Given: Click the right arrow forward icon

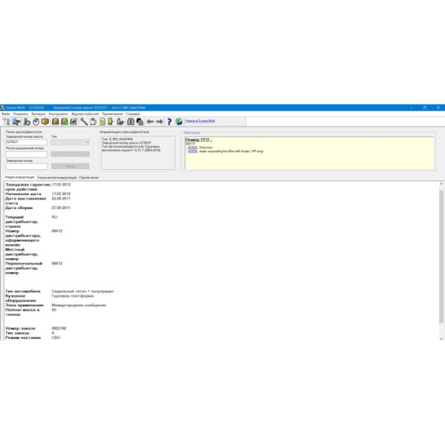Looking at the screenshot, I should [x=159, y=122].
